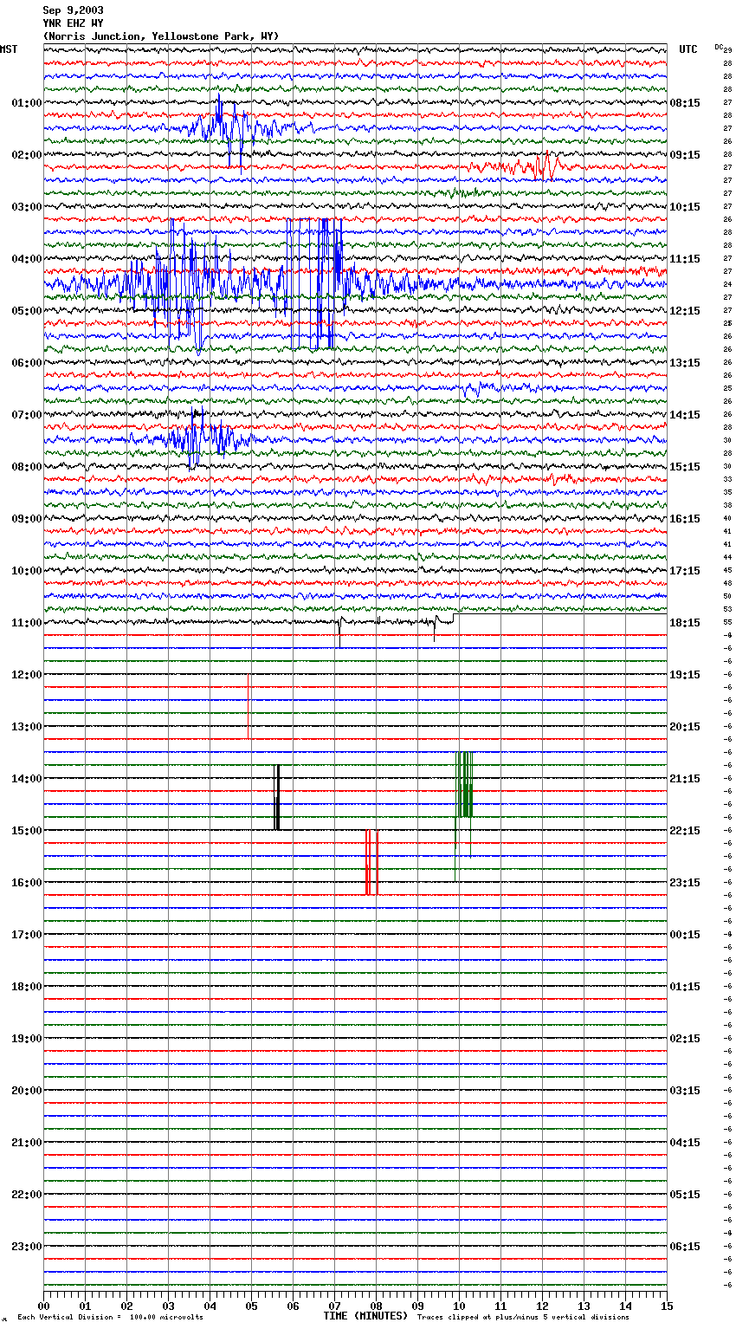Click the "07:00" MST time label
Viewport: 736px width, 1329px height.
tap(27, 415)
